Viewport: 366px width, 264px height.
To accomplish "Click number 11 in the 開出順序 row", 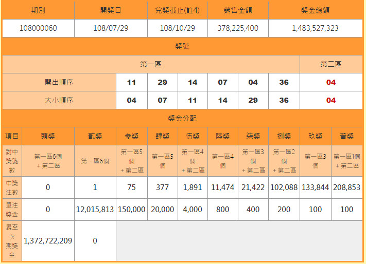I will tap(131, 82).
